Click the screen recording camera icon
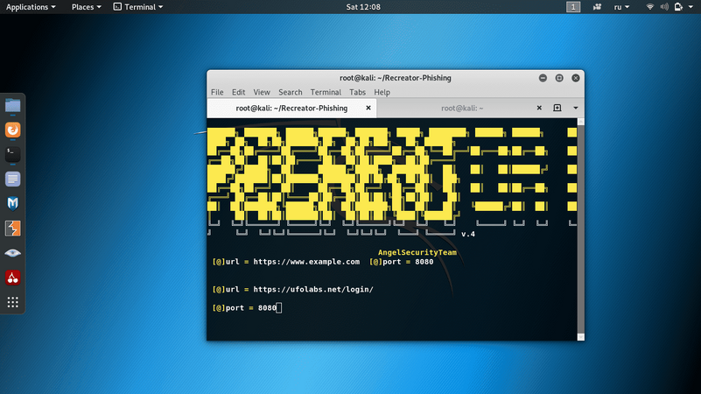 click(597, 7)
